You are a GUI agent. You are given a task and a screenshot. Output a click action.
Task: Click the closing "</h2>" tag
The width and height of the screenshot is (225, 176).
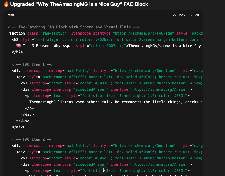[x=17, y=52]
